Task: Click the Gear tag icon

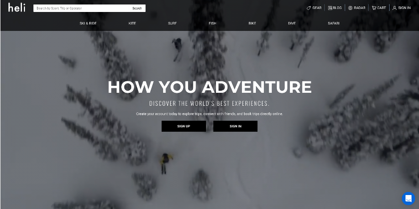Action: (309, 8)
